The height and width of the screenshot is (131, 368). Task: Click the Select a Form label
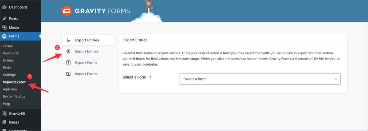(x=134, y=77)
